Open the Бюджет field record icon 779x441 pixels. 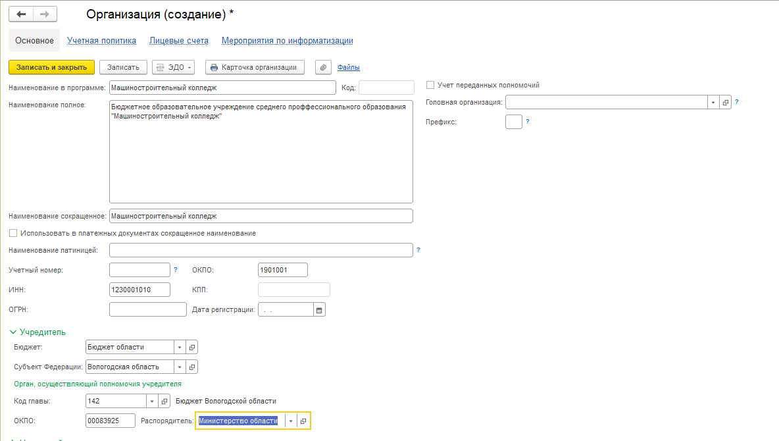tap(192, 347)
